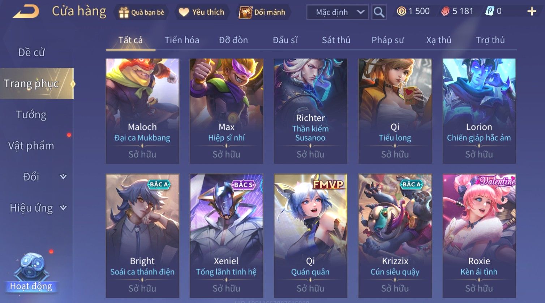The image size is (545, 303).
Task: Tap the red gem currency icon
Action: click(445, 12)
